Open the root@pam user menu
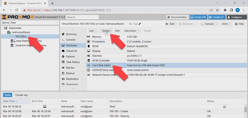248x118 pixels. pos(237,17)
